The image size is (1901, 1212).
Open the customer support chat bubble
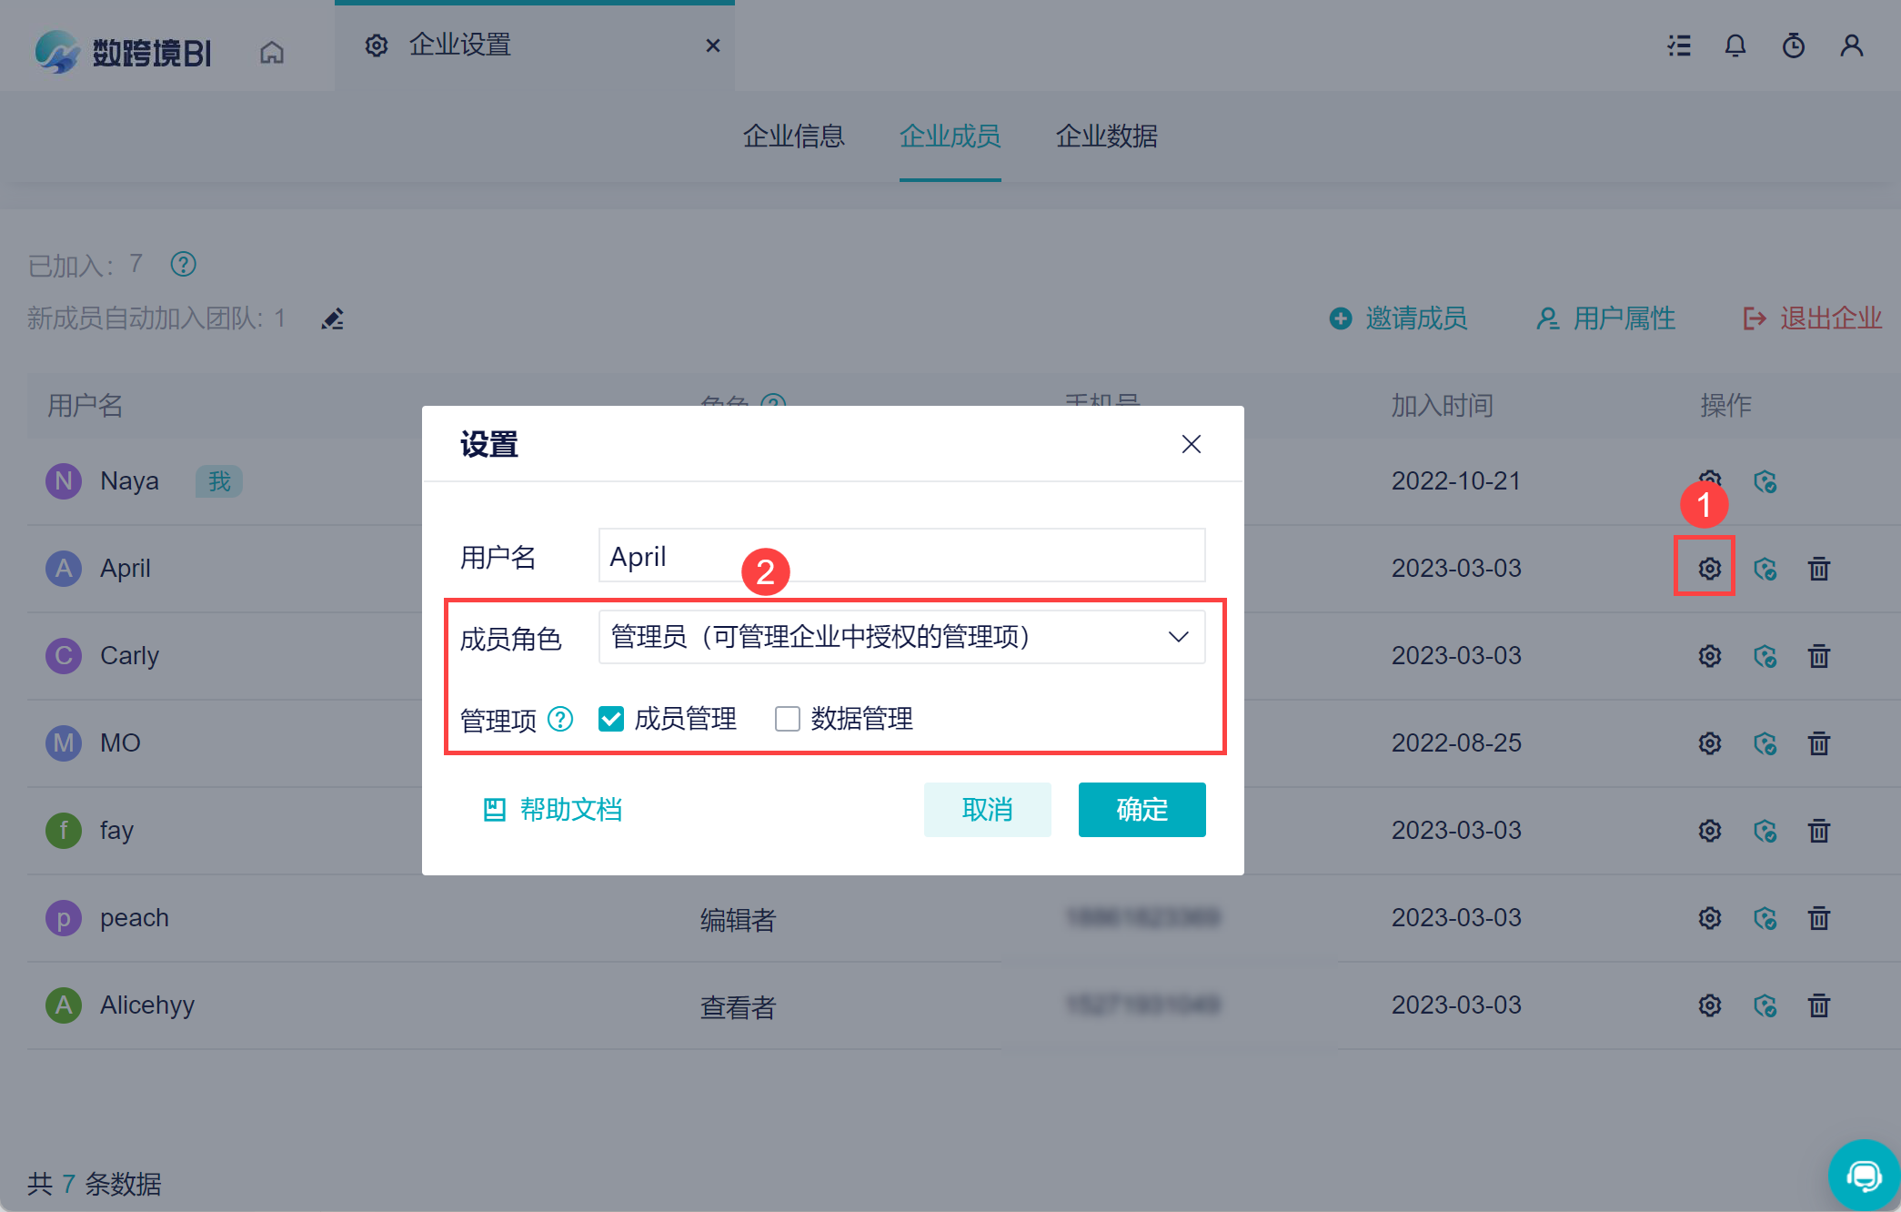[x=1863, y=1176]
